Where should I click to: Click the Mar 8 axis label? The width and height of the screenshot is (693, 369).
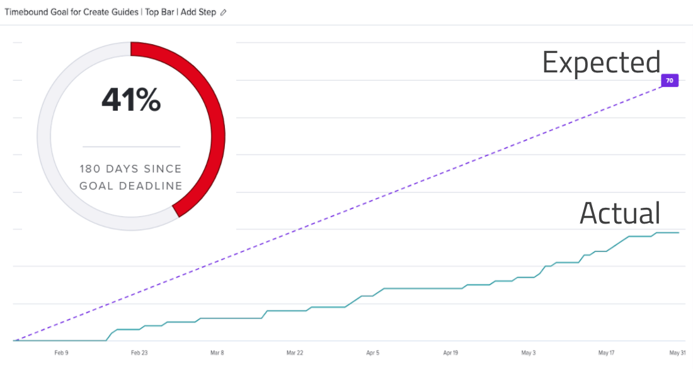point(217,353)
